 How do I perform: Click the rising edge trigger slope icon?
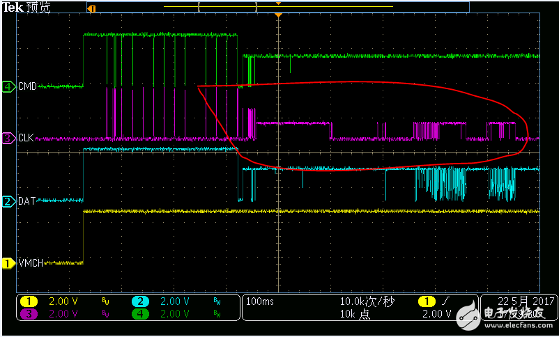[x=445, y=302]
